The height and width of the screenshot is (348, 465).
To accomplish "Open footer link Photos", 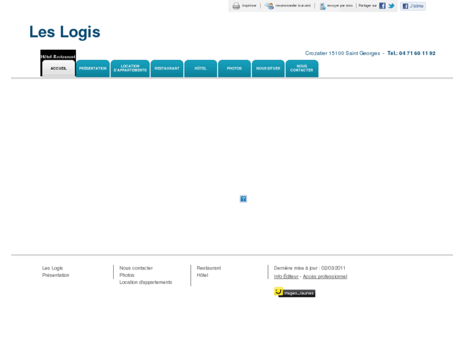I will [x=127, y=275].
